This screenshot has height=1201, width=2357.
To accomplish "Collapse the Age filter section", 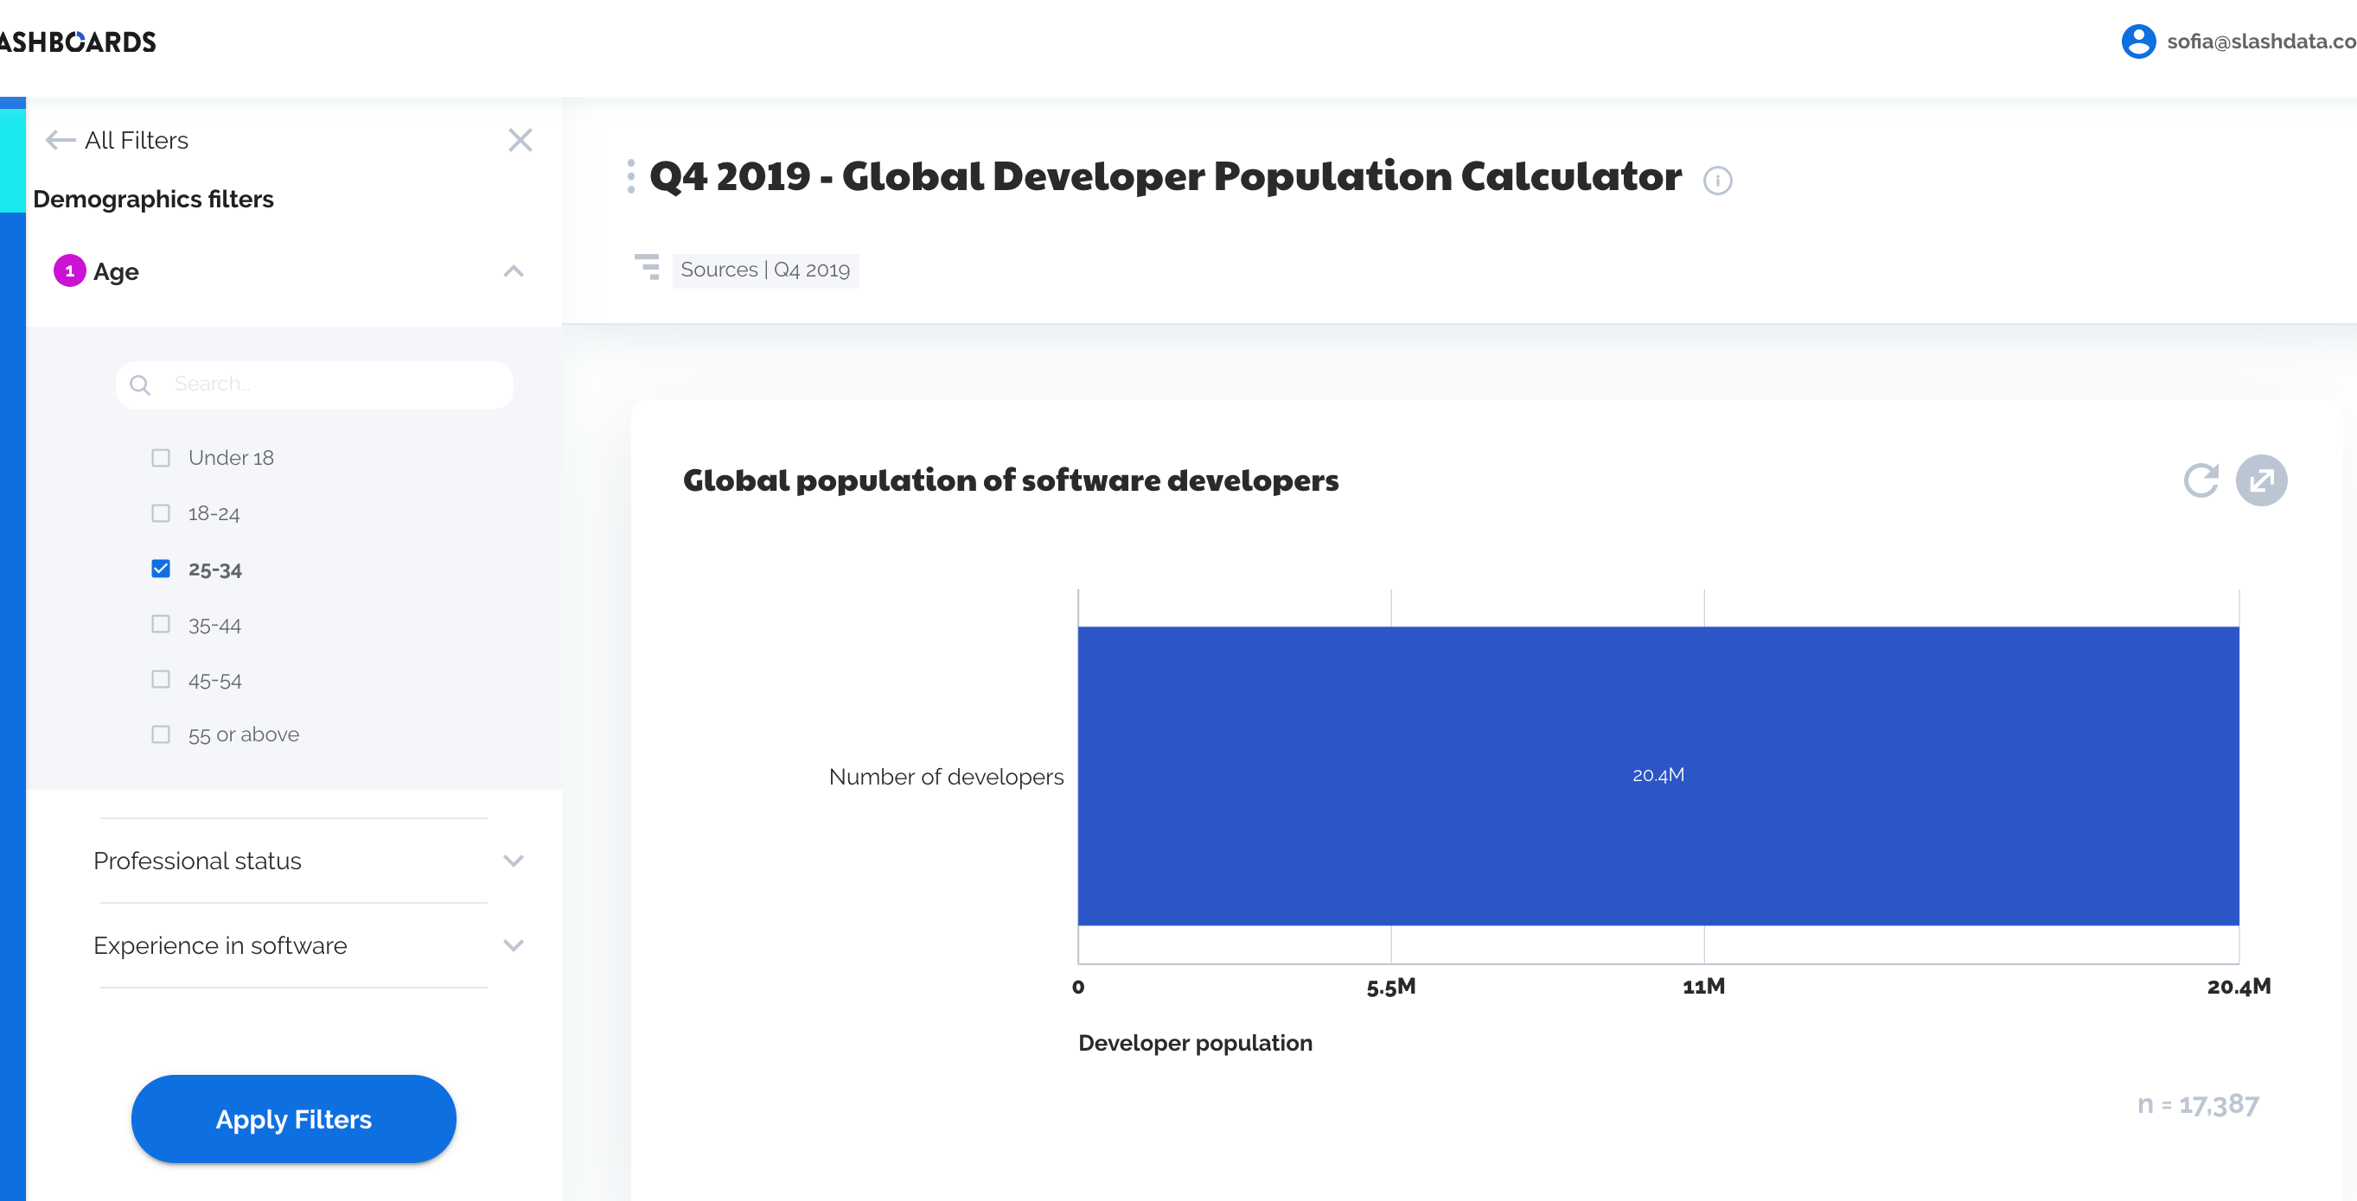I will pyautogui.click(x=514, y=271).
